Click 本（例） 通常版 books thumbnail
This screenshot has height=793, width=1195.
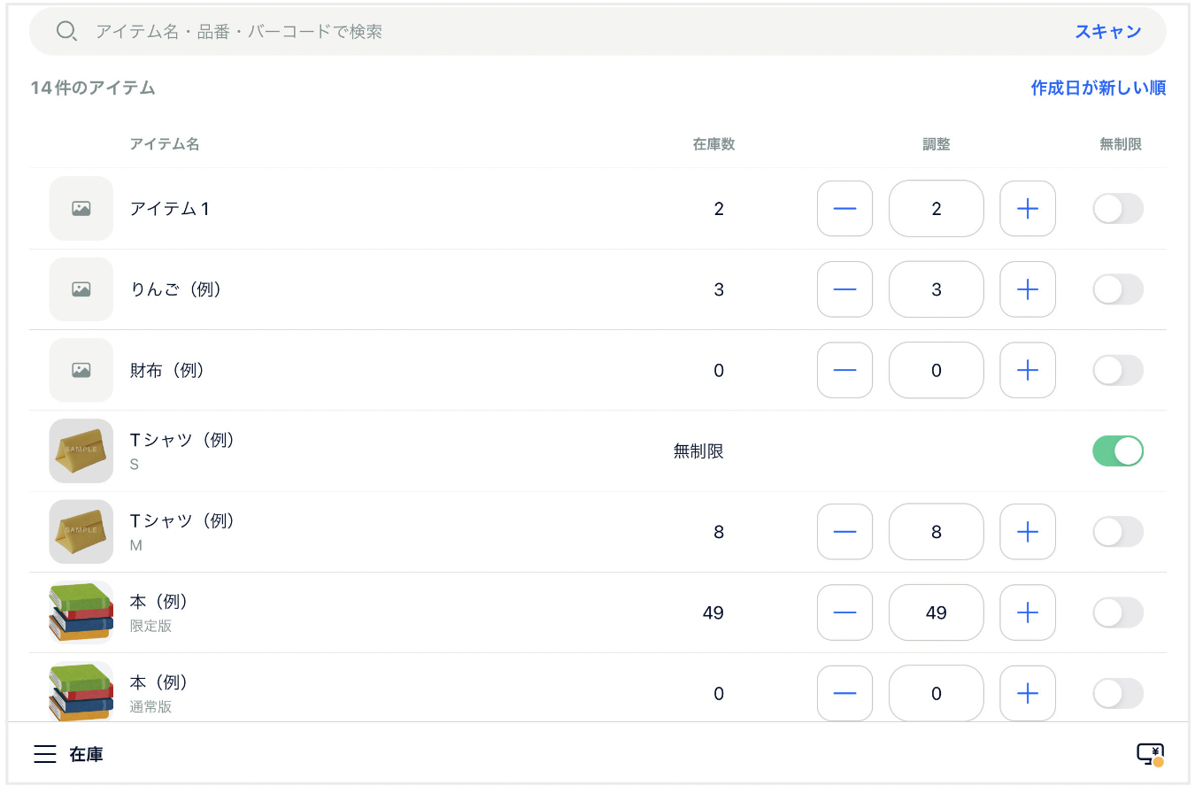(81, 693)
